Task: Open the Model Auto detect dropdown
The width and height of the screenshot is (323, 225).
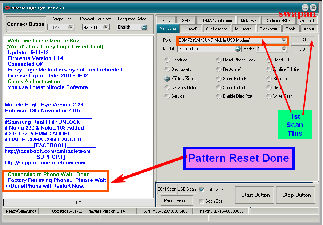Action: pos(238,49)
